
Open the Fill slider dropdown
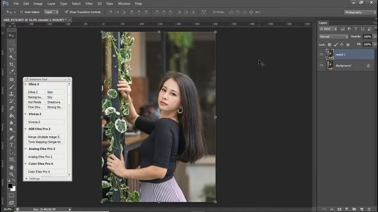(375, 45)
